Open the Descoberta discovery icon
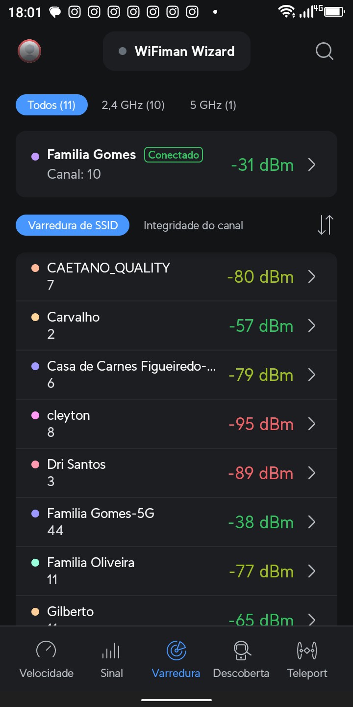 coord(241,650)
